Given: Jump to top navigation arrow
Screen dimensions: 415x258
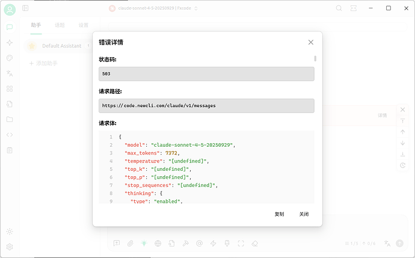Looking at the screenshot, I should pyautogui.click(x=402, y=121).
